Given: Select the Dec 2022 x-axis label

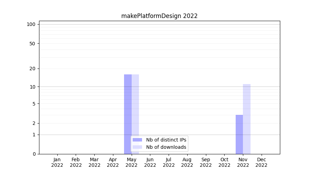Looking at the screenshot, I should 261,162.
